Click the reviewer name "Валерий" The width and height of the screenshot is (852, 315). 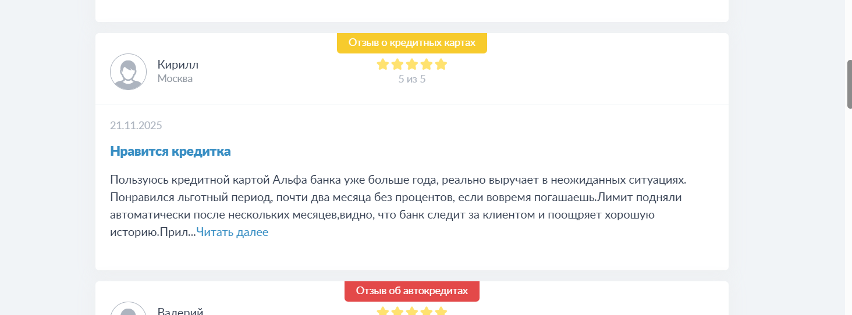180,311
